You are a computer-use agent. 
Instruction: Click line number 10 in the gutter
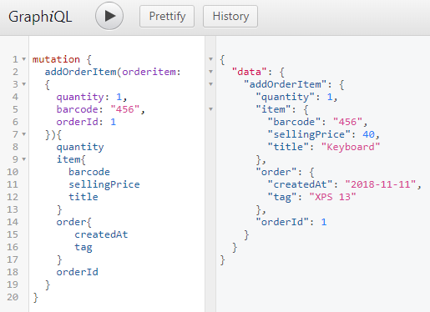click(x=13, y=172)
